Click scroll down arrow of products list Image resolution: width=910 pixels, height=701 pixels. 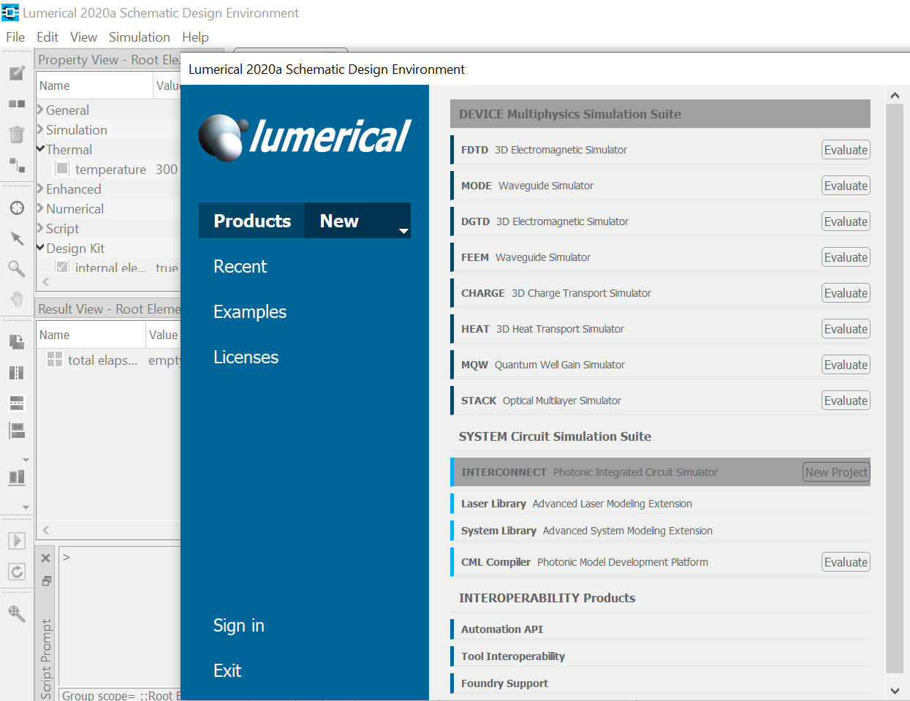click(895, 690)
